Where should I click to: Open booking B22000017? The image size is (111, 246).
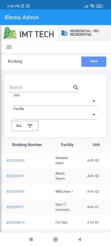click(15, 207)
